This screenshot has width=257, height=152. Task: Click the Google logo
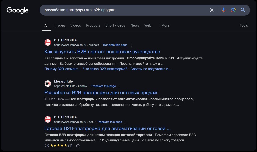click(x=17, y=10)
